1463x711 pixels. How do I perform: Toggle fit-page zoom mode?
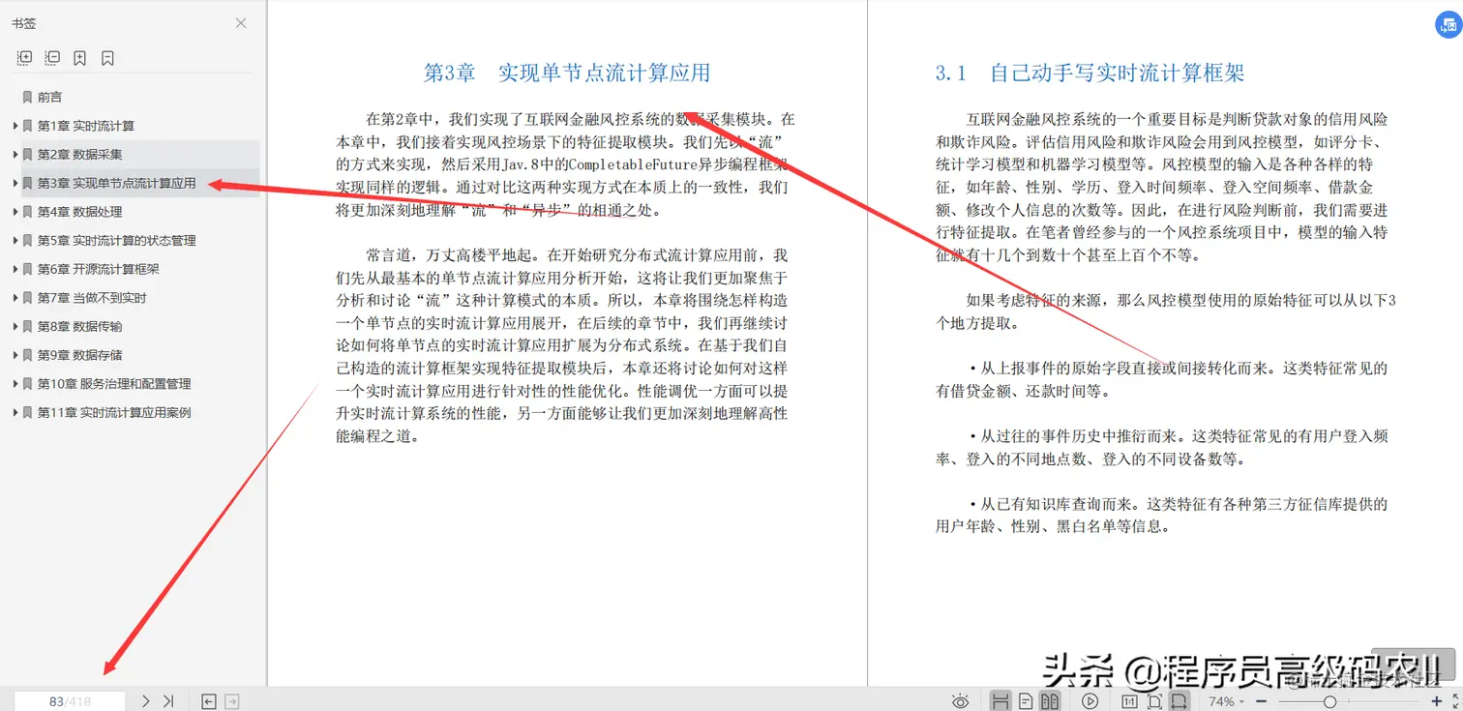[1154, 700]
